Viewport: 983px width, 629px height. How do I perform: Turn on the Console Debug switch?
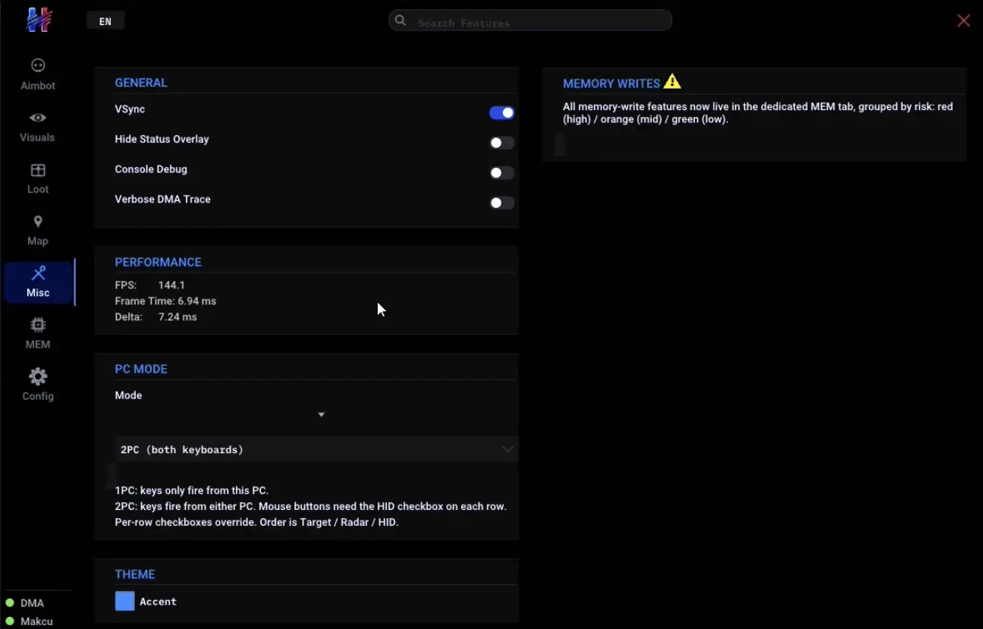pyautogui.click(x=501, y=173)
